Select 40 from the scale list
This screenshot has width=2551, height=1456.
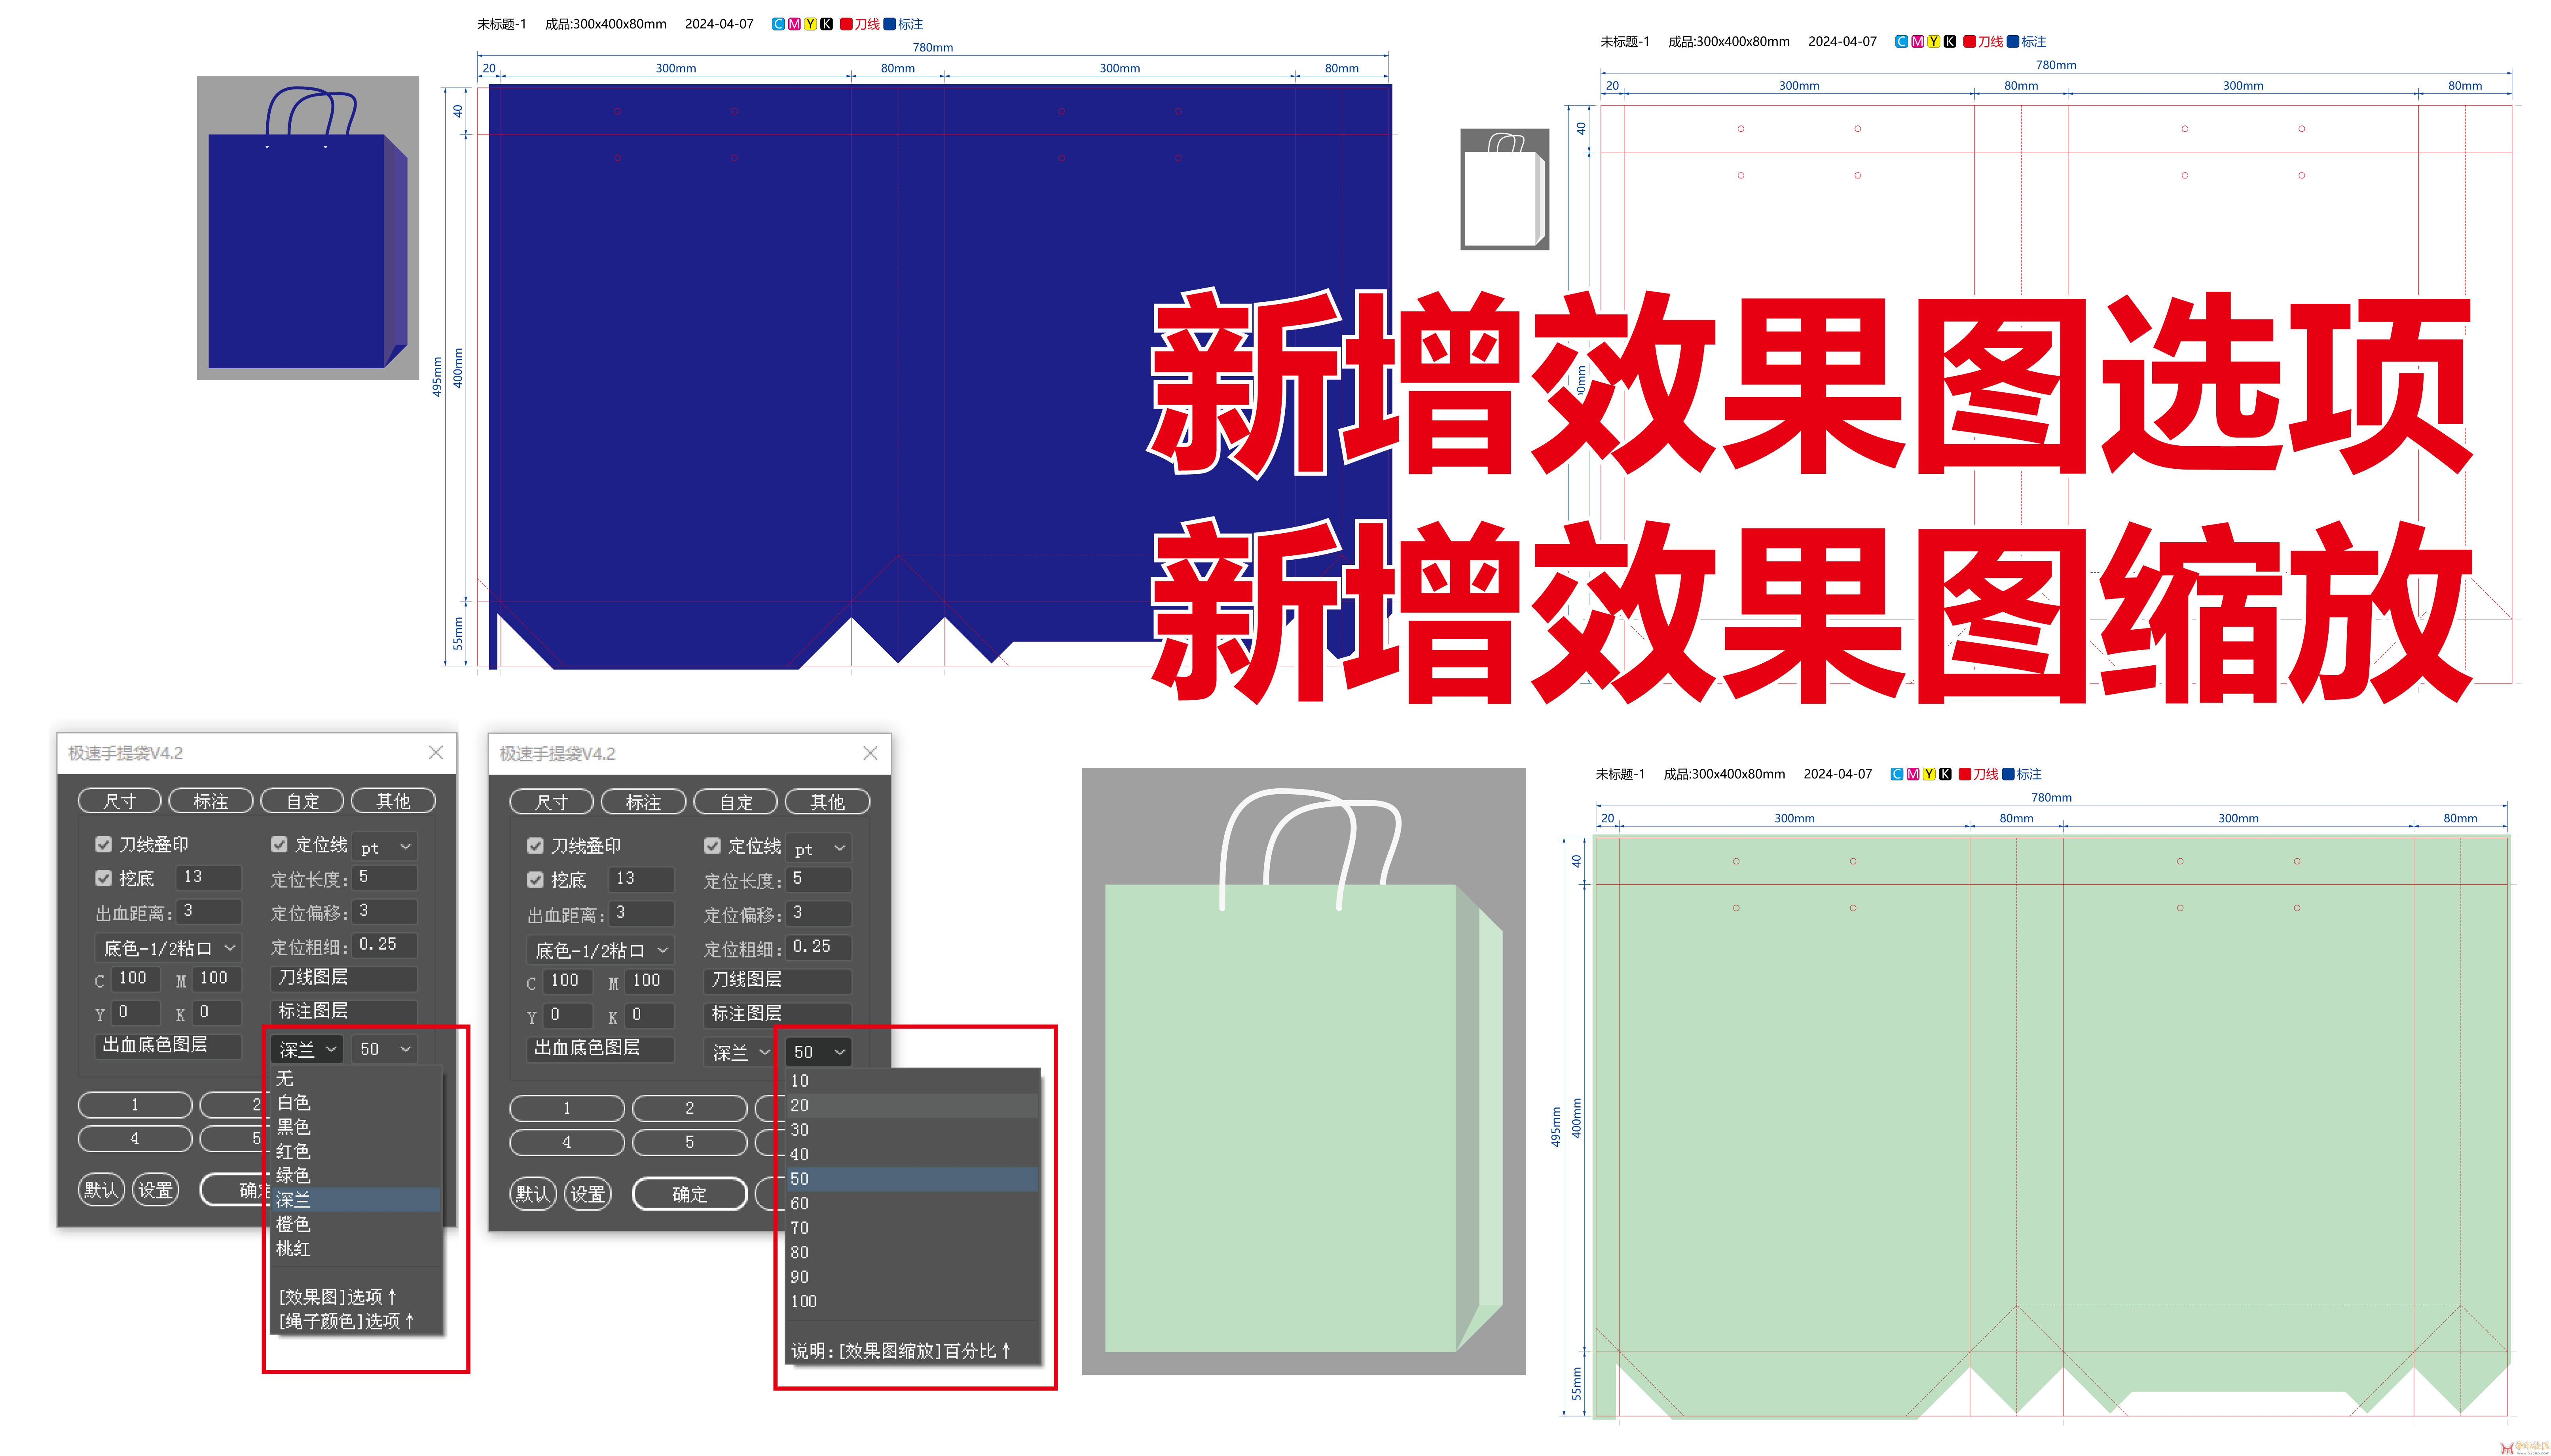(912, 1154)
